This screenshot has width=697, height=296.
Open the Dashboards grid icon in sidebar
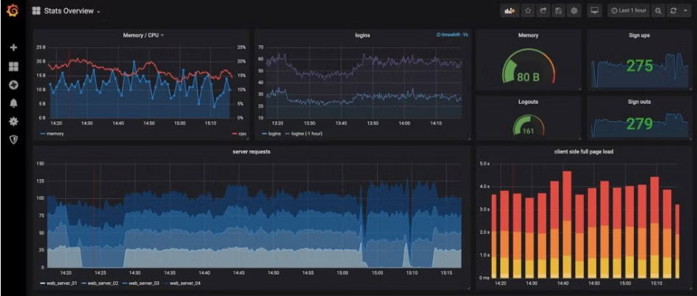[x=12, y=66]
